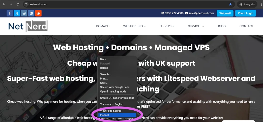
Task: Click the browser back arrow
Action: (x=4, y=4)
